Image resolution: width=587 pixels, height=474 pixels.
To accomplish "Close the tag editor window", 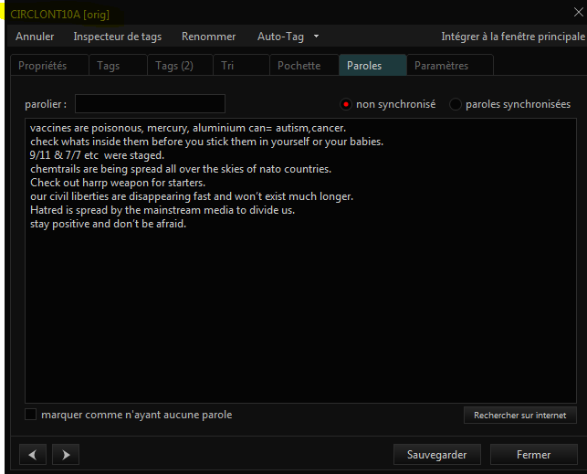I will click(x=579, y=13).
